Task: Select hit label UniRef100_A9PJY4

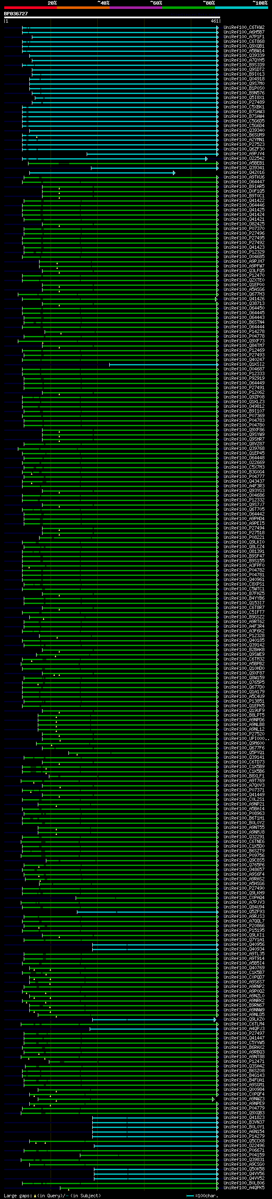Action: pyautogui.click(x=244, y=154)
